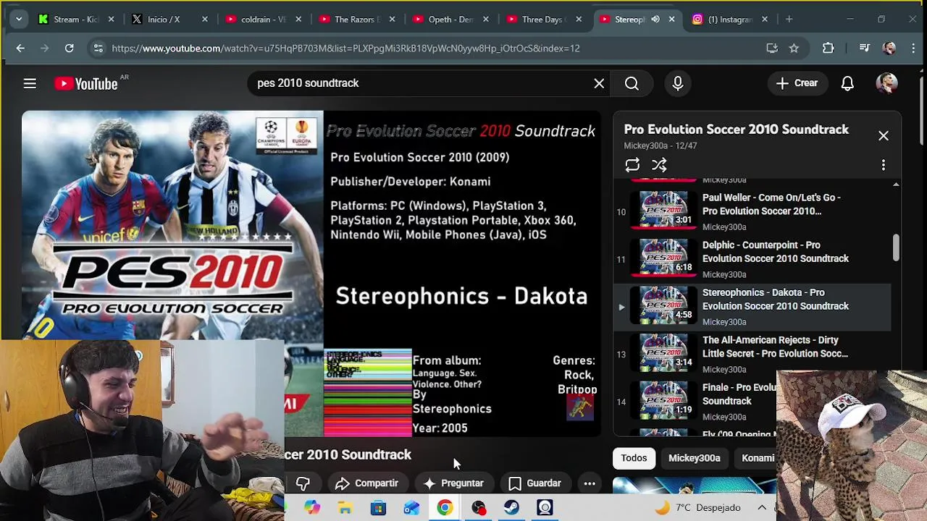Mute the Stereophonics tab audio icon

click(x=655, y=20)
